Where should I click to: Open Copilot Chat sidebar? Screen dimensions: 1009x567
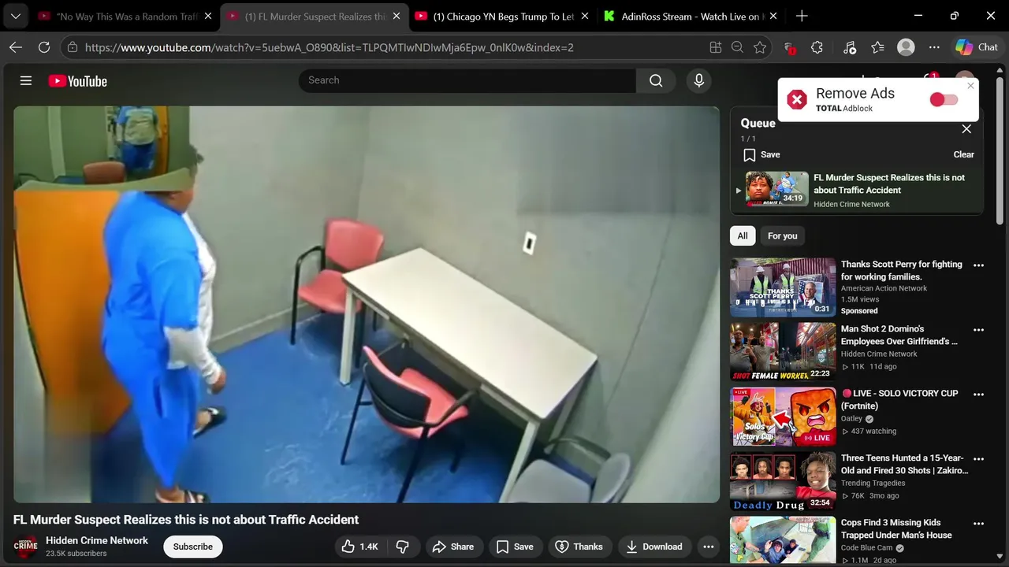[977, 47]
